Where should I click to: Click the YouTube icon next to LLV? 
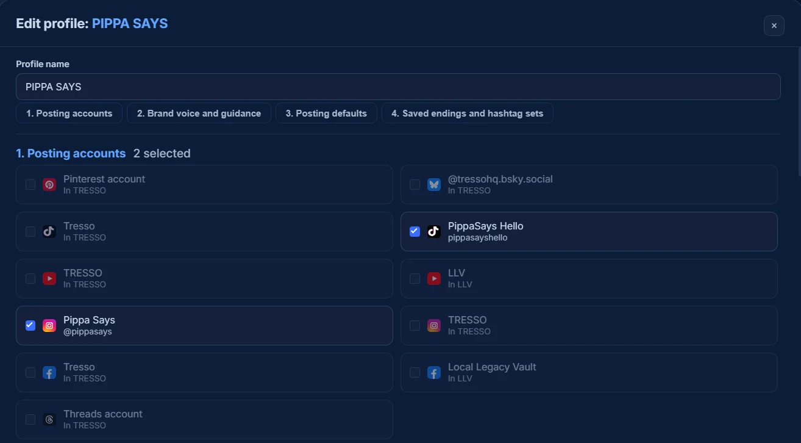[434, 278]
